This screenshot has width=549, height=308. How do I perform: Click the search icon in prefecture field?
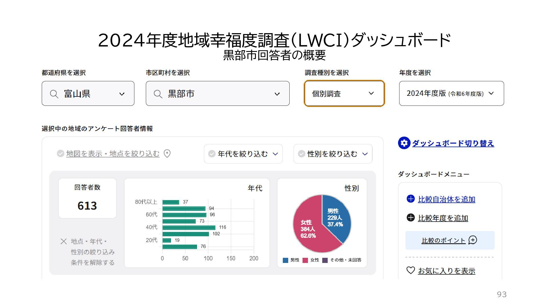coord(54,94)
